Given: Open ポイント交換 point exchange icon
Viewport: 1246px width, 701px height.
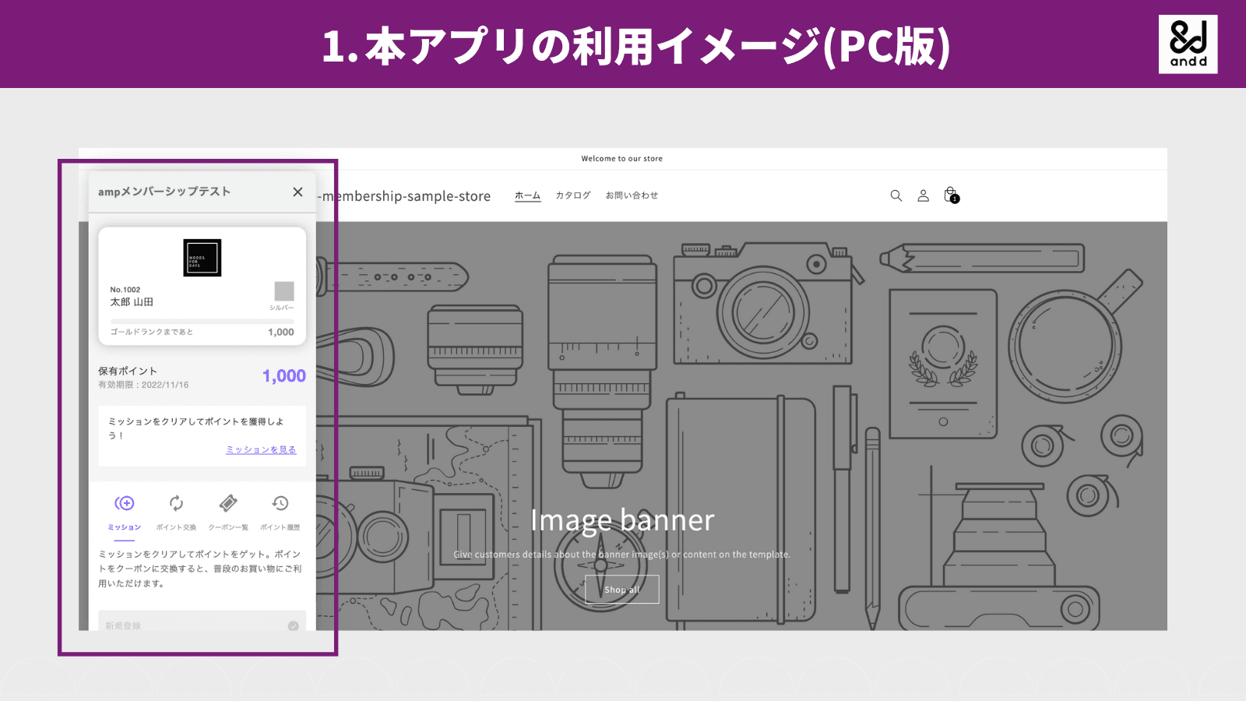Looking at the screenshot, I should [x=177, y=503].
